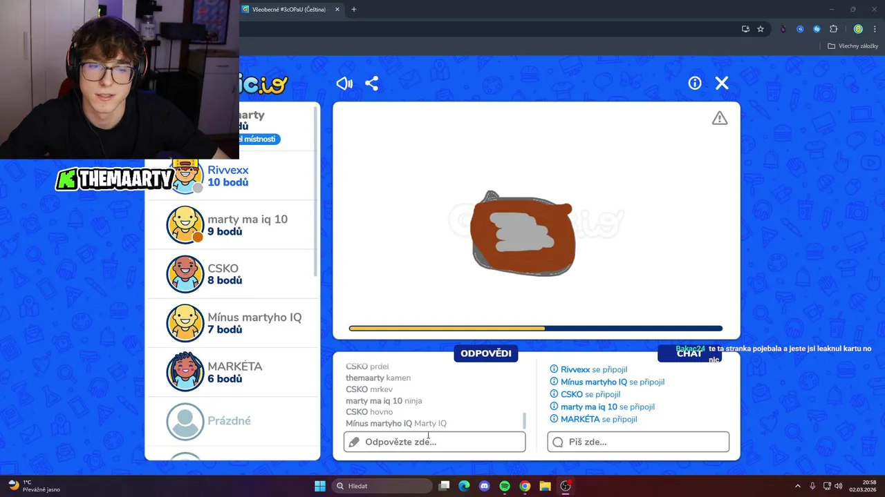This screenshot has height=497, width=885.
Task: Open Chrome three-dot menu
Action: tap(875, 29)
